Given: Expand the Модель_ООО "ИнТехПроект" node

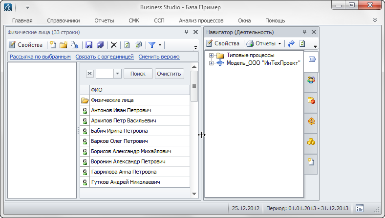Looking at the screenshot, I should [211, 63].
